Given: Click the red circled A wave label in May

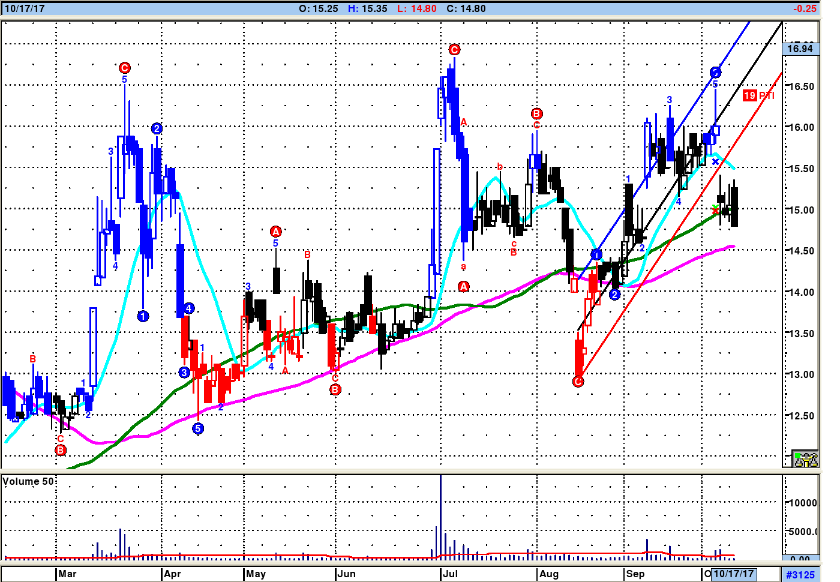Looking at the screenshot, I should coord(275,232).
